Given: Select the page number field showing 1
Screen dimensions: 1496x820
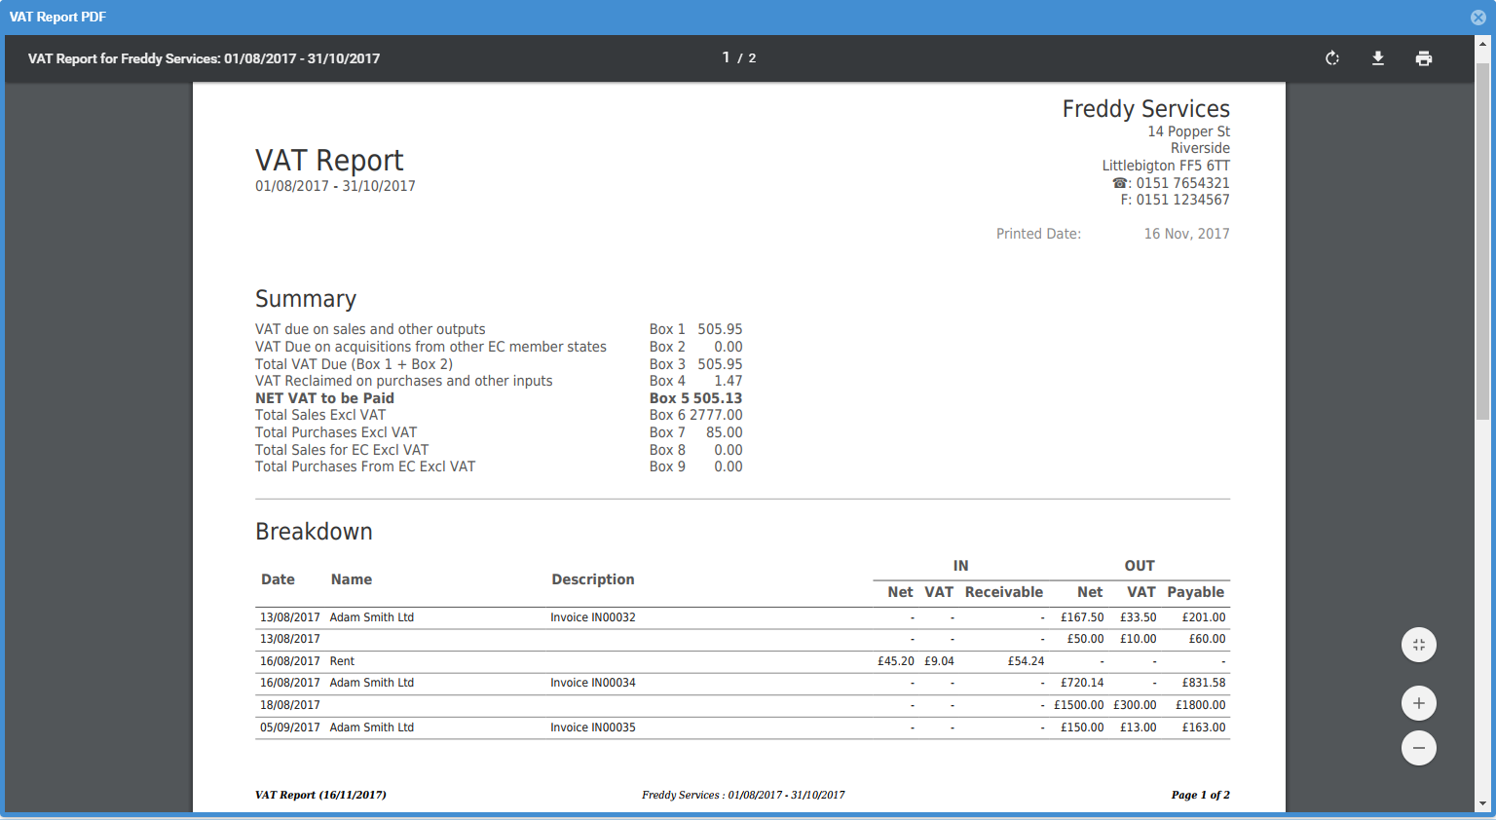Looking at the screenshot, I should tap(725, 57).
